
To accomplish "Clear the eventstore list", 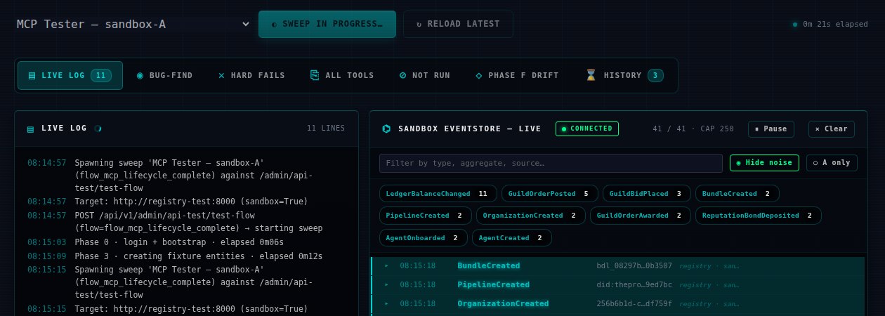I will [832, 129].
